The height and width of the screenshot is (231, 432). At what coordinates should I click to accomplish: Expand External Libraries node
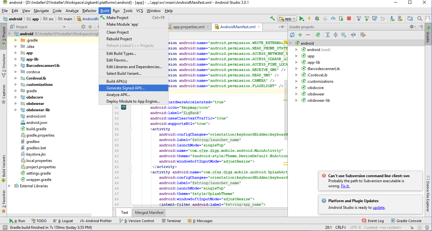(x=9, y=186)
